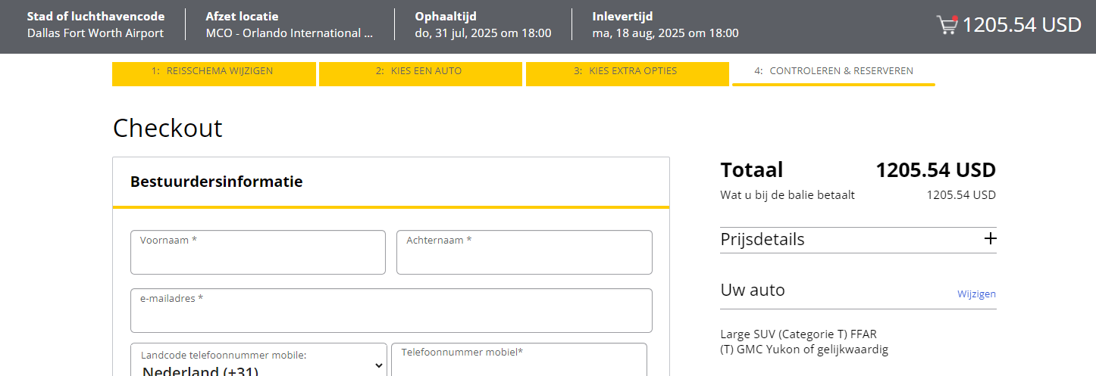Select the e-mailadres text box
Image resolution: width=1096 pixels, height=376 pixels.
click(391, 315)
